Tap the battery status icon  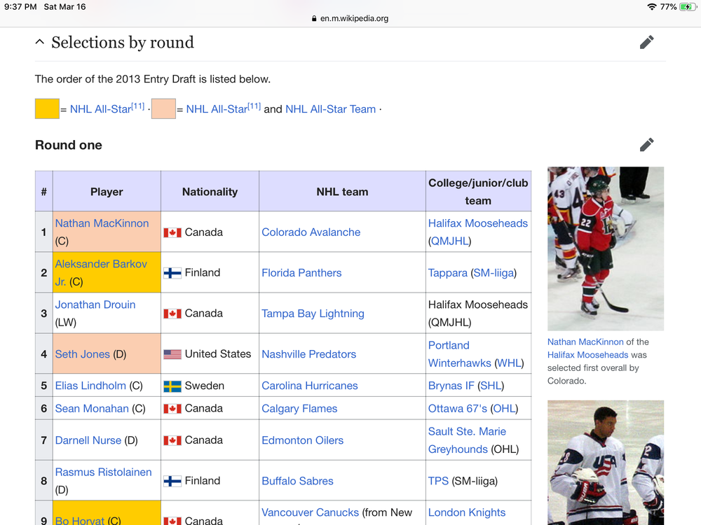687,7
